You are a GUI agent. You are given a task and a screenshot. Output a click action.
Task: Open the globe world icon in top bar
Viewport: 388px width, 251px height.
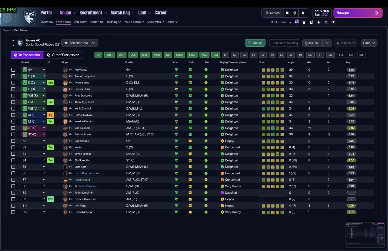(294, 13)
